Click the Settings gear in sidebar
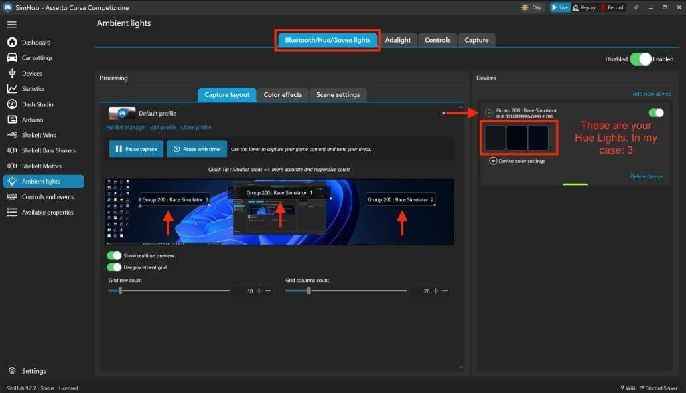The image size is (686, 393). (12, 371)
